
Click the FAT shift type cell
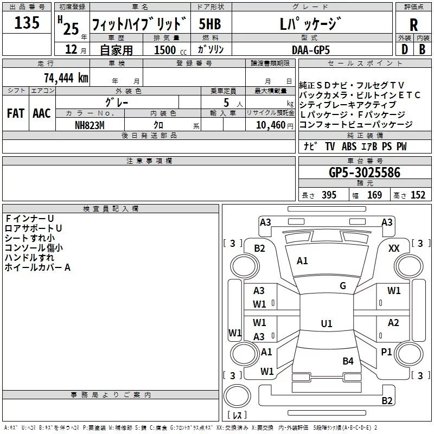(15, 113)
